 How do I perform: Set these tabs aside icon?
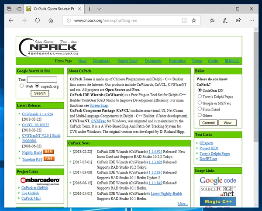(x=19, y=9)
